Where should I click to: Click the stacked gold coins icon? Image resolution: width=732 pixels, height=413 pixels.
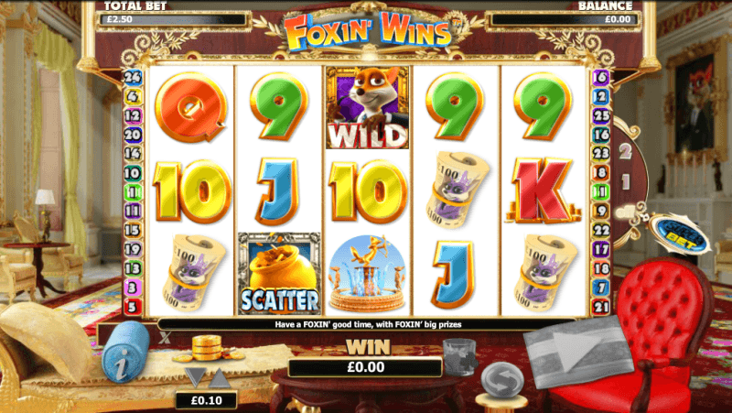[x=207, y=349]
